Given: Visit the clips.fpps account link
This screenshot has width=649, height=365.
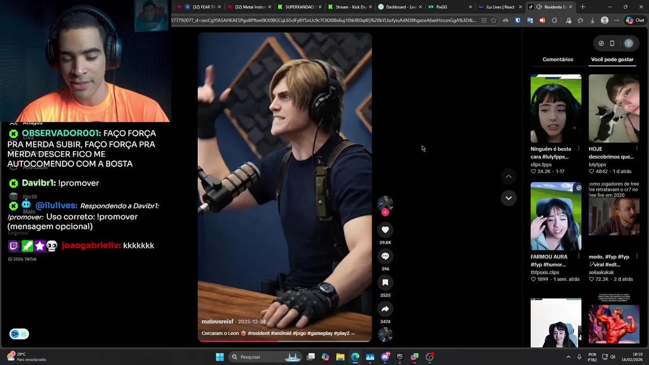Looking at the screenshot, I should [x=541, y=165].
